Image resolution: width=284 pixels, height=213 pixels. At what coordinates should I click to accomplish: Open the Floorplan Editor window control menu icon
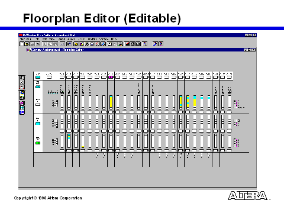[x=29, y=50]
